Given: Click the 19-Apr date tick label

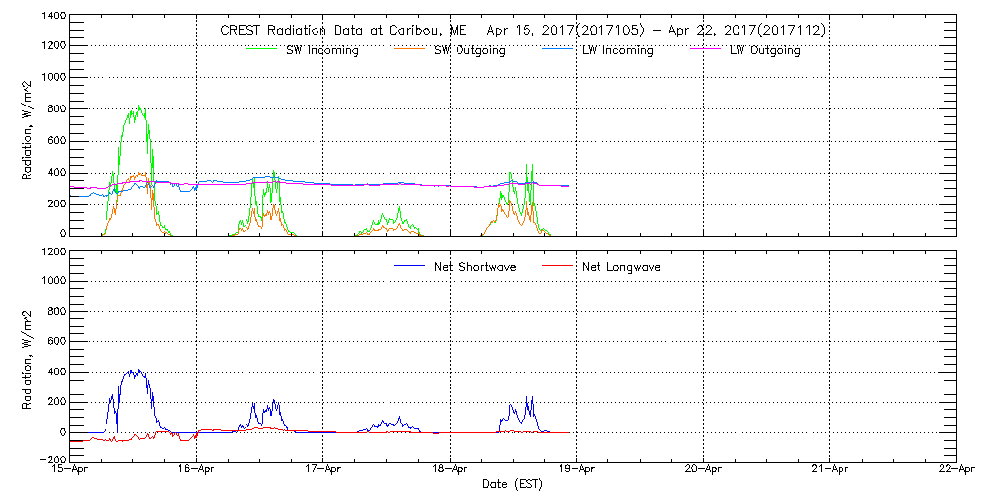Looking at the screenshot, I should tap(577, 470).
